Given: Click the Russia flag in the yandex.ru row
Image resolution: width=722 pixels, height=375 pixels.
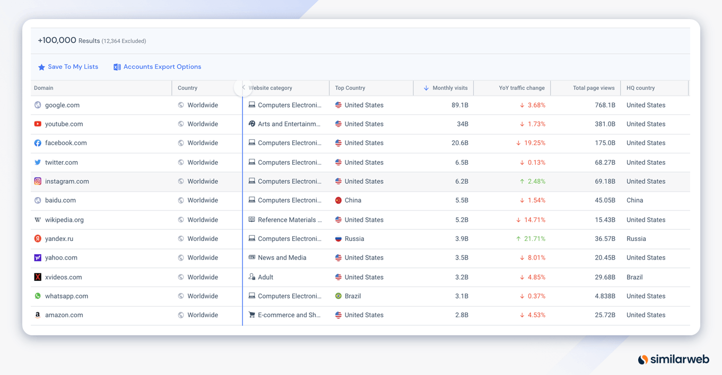Looking at the screenshot, I should 338,238.
